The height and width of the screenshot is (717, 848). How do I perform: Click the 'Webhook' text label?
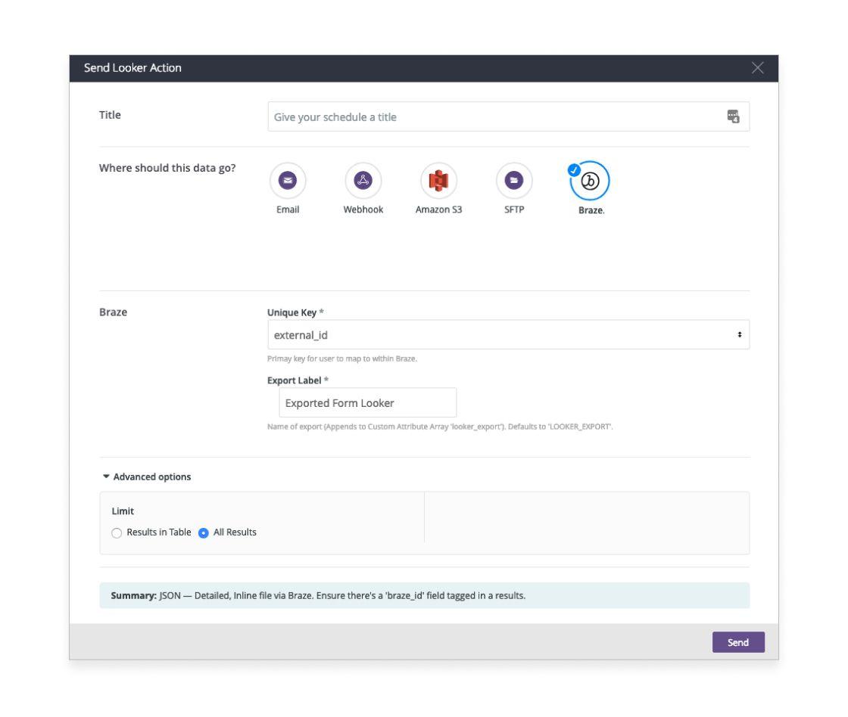tap(363, 211)
